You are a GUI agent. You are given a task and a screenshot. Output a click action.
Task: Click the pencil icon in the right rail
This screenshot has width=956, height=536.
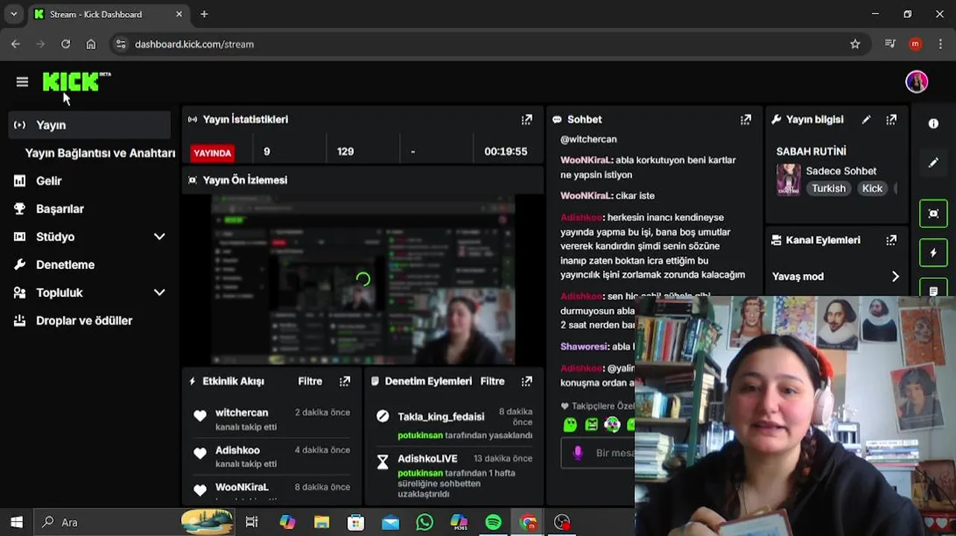click(x=934, y=162)
